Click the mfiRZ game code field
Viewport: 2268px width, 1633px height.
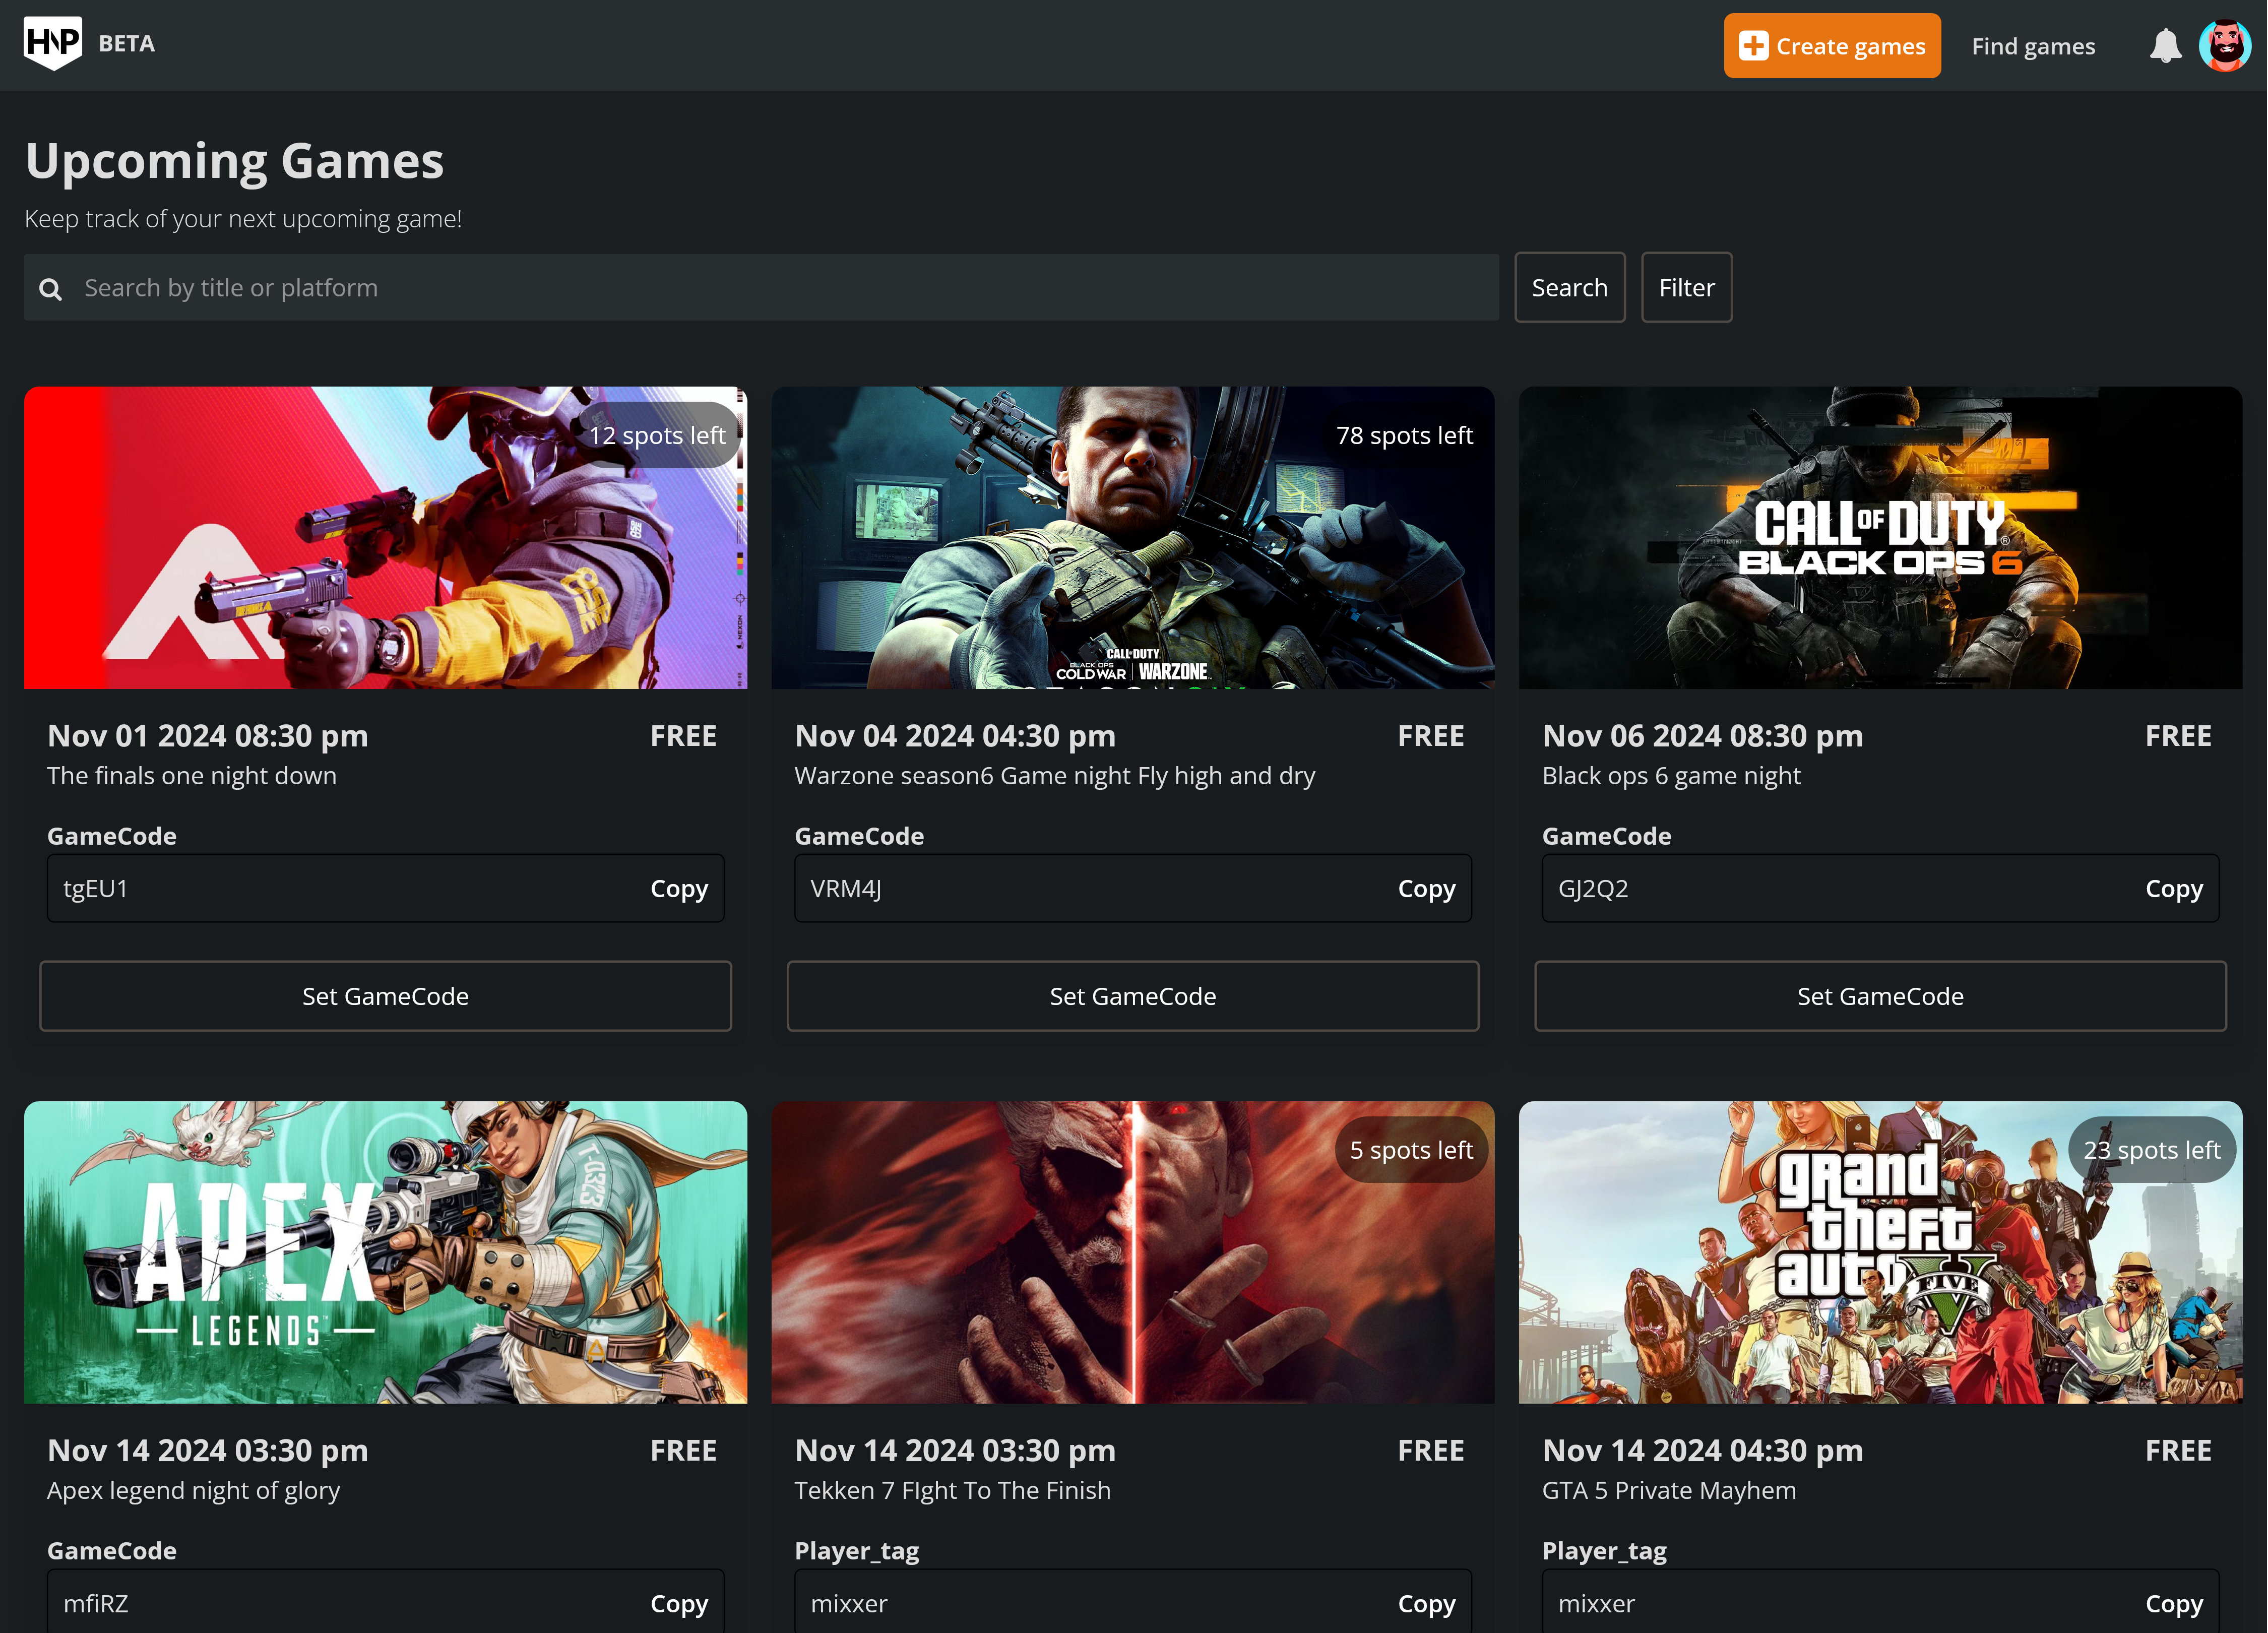(385, 1601)
